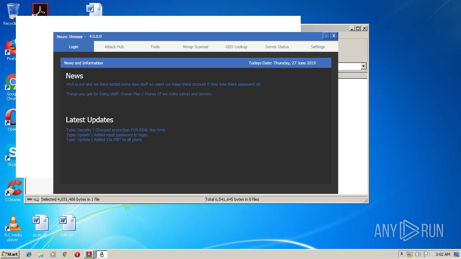Open Windows Explorer from the taskbar

(x=41, y=254)
